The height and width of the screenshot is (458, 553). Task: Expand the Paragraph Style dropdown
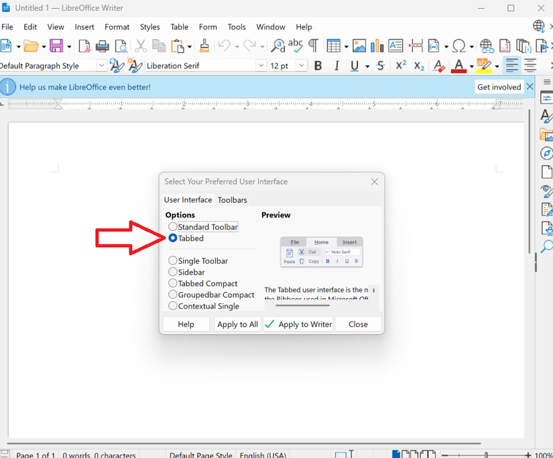(x=102, y=66)
